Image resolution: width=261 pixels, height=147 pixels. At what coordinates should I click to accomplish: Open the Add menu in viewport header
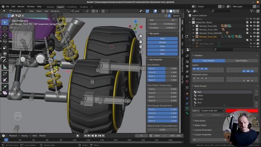46,11
